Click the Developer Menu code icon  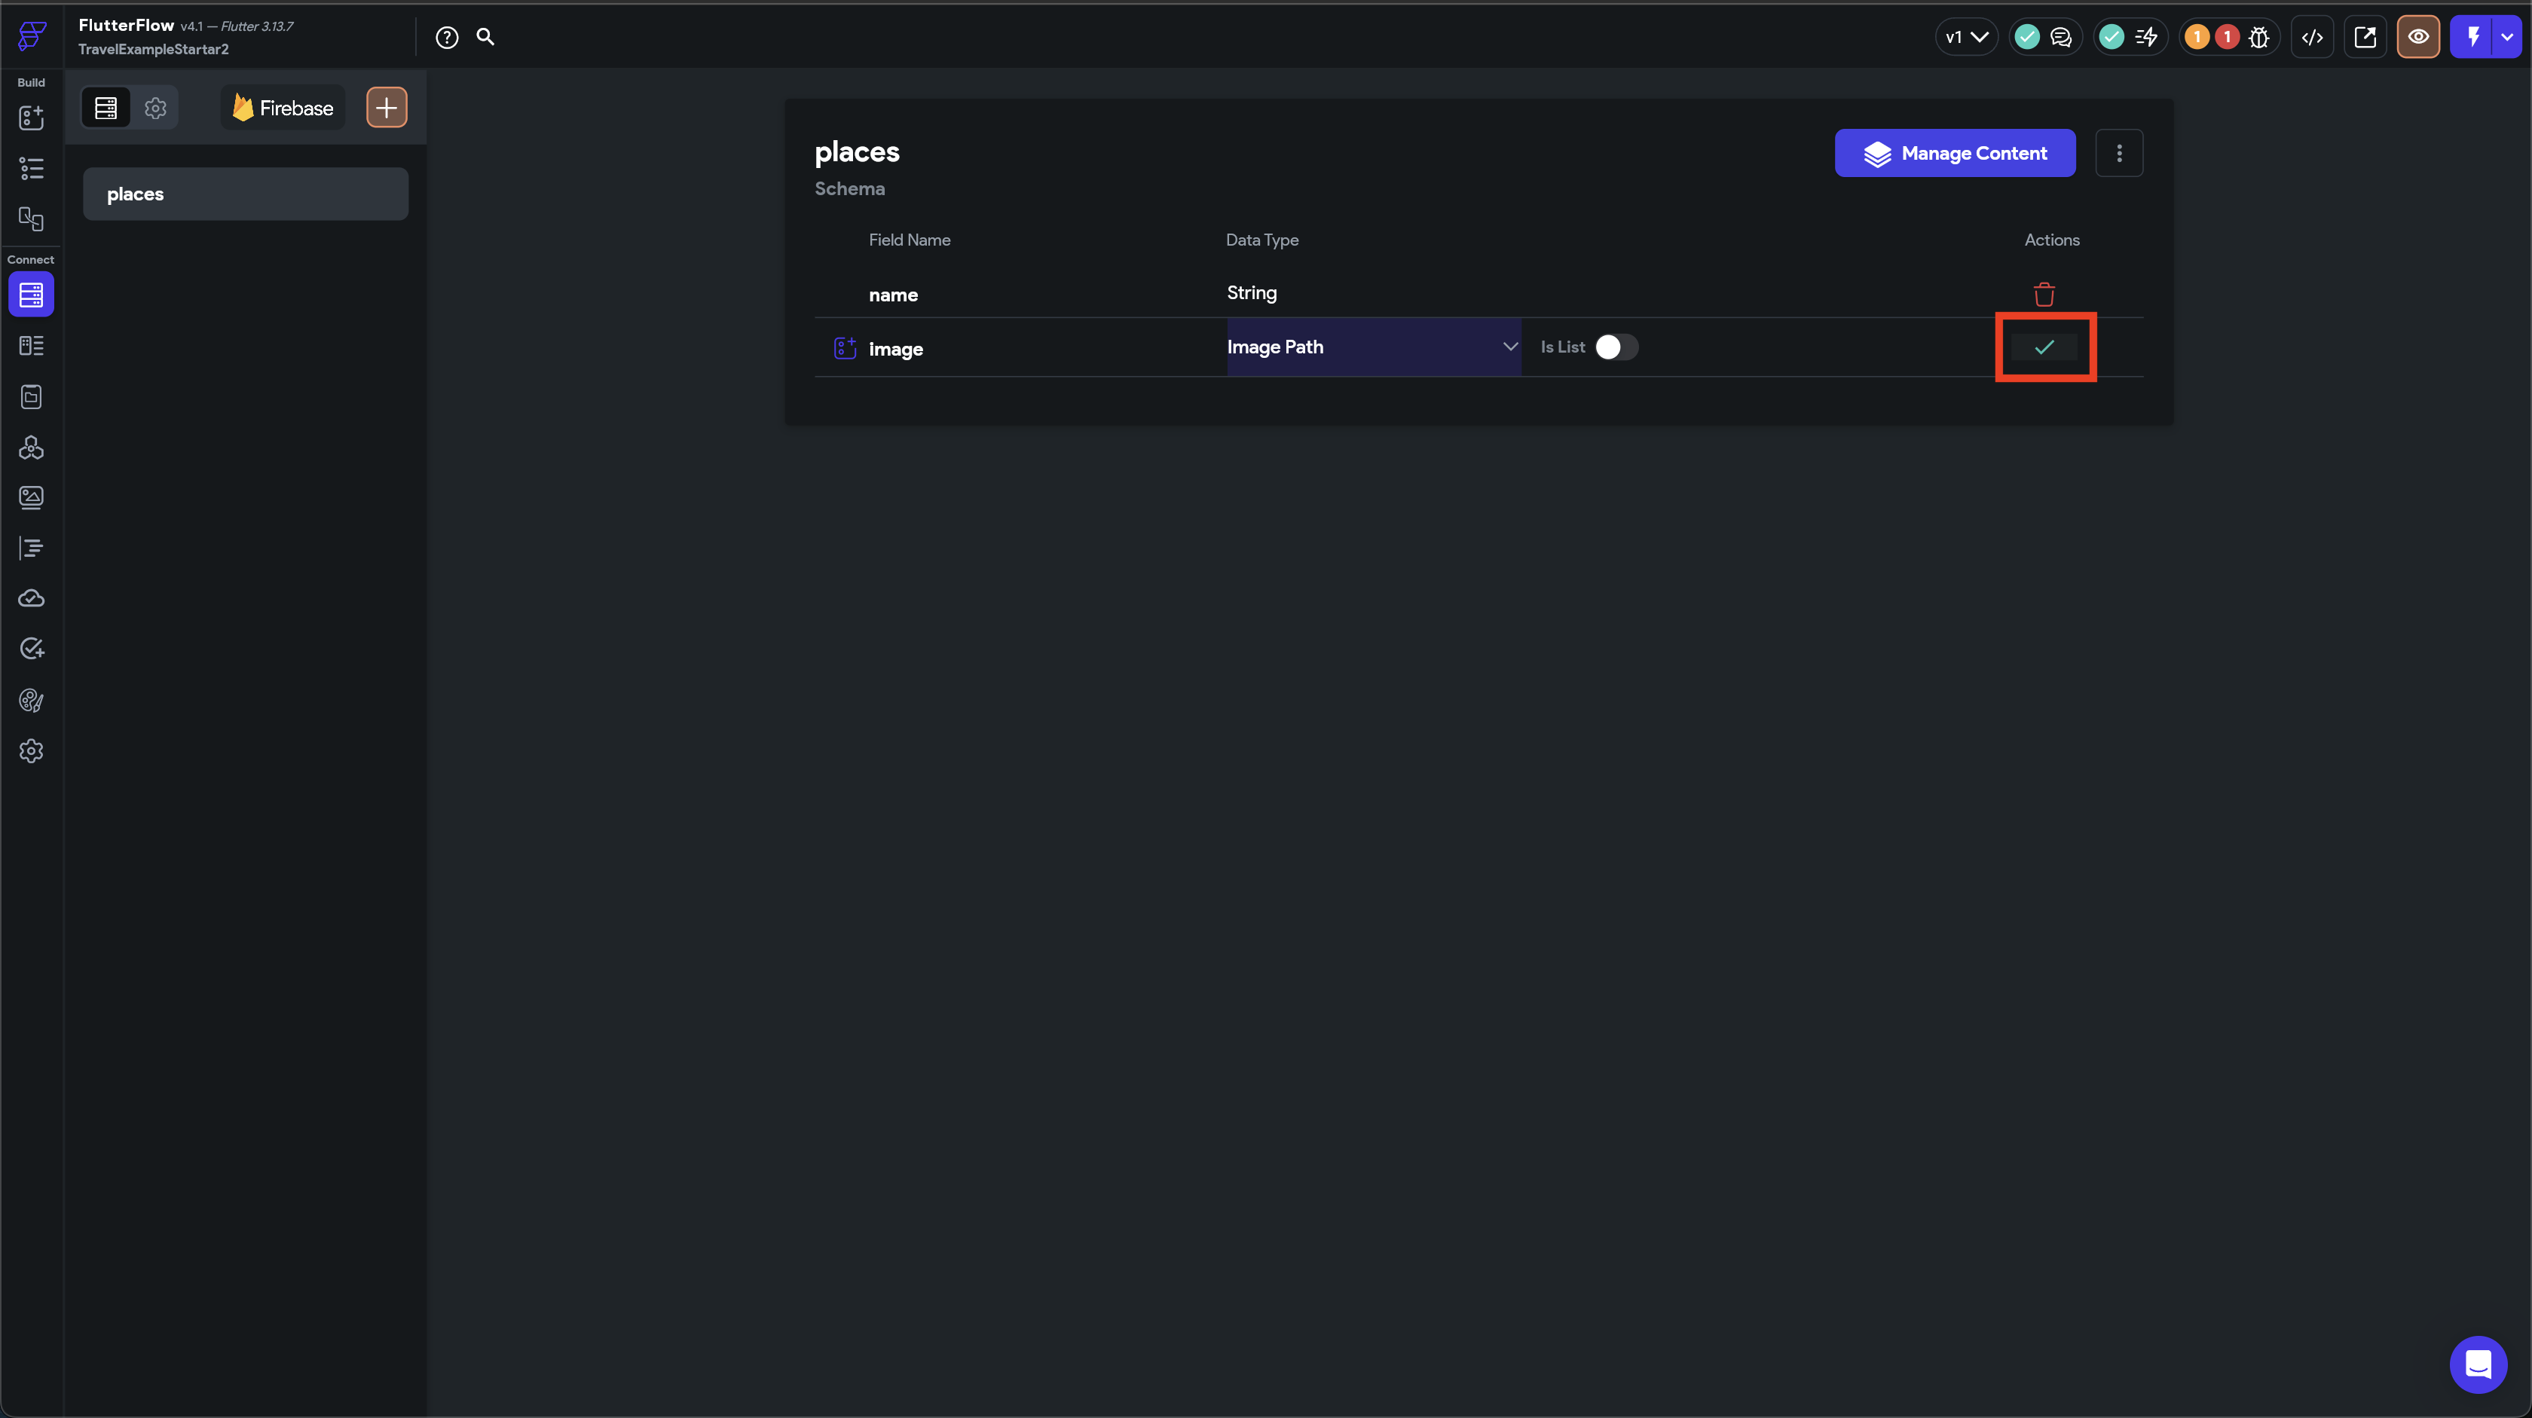pos(2312,38)
